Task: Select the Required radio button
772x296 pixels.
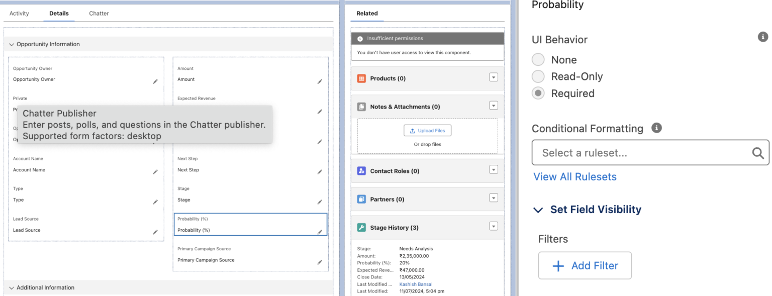Action: [538, 93]
